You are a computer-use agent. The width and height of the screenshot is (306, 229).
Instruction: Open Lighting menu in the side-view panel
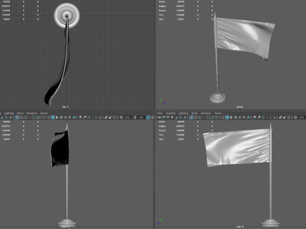[183, 113]
